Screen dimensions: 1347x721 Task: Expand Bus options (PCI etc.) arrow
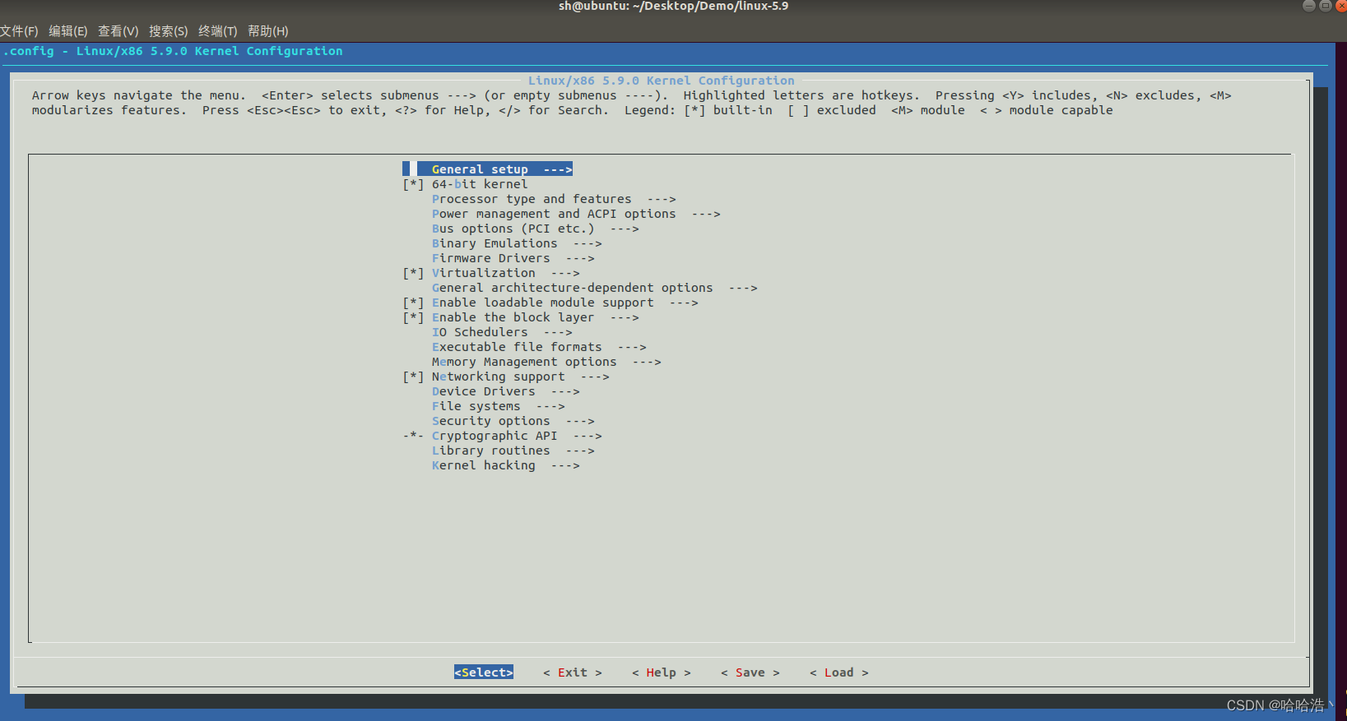pos(625,229)
